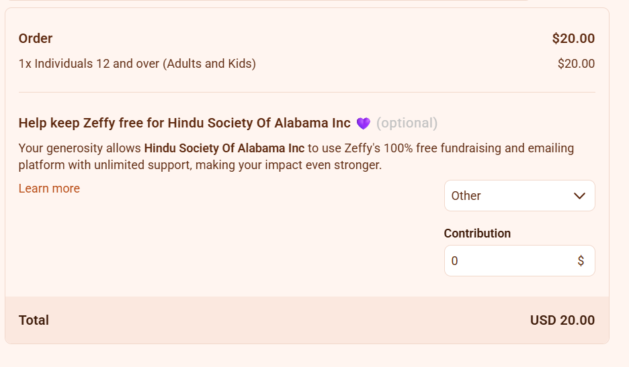629x367 pixels.
Task: Click the bold $20.00 order amount
Action: click(573, 38)
